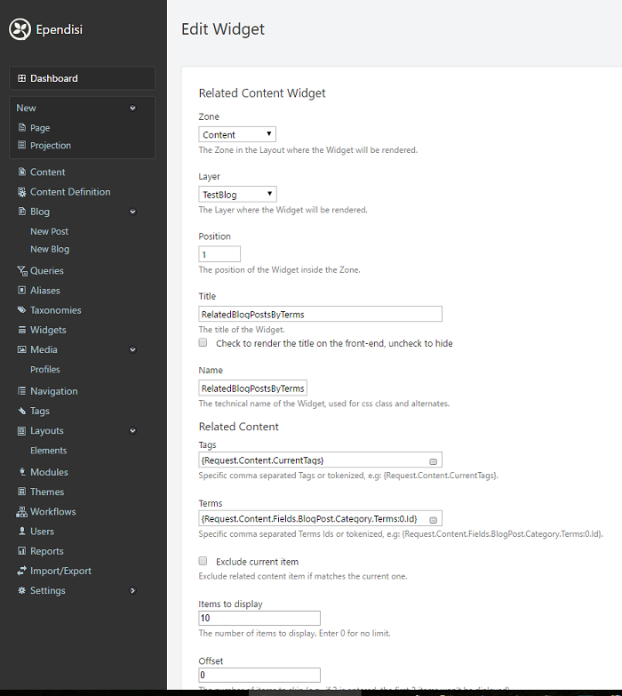Click the Widgets icon in sidebar
The width and height of the screenshot is (622, 696).
click(22, 330)
